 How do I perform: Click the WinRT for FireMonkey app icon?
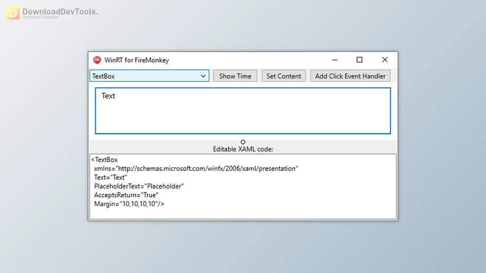point(97,60)
